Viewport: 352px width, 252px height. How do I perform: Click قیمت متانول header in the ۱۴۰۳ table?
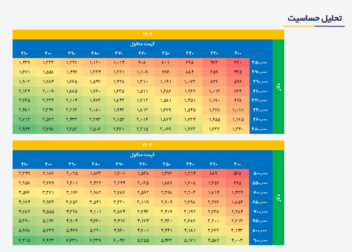click(x=142, y=154)
